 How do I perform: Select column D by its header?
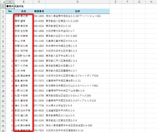(78, 2)
